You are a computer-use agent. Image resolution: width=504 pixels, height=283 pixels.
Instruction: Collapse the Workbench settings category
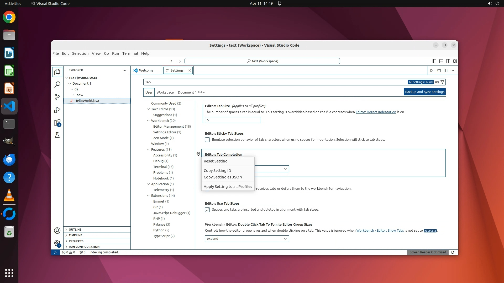click(x=148, y=121)
